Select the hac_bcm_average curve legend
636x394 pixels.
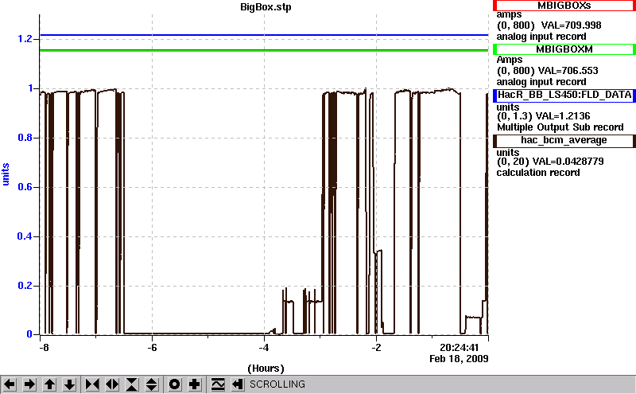(564, 141)
